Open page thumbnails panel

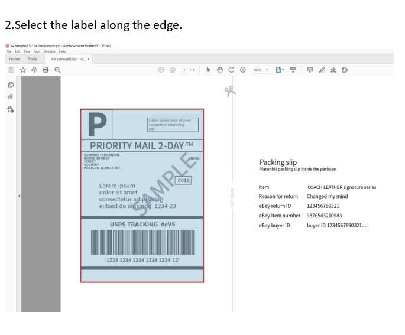point(11,85)
